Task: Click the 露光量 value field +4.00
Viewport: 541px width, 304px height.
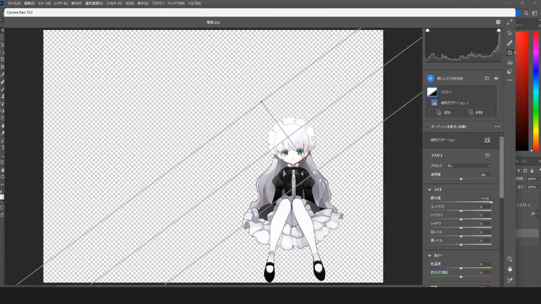Action: [485, 198]
